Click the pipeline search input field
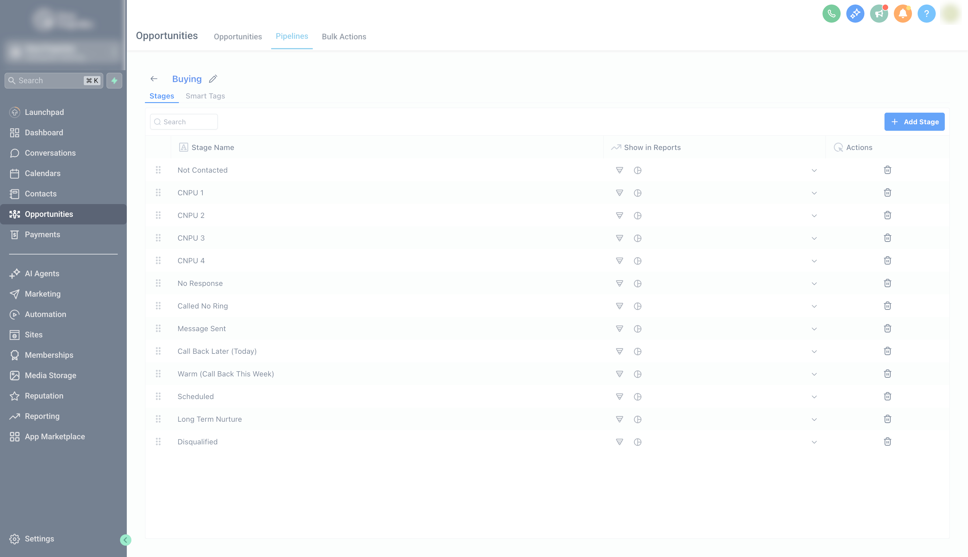Screen dimensions: 968x557 (184, 121)
